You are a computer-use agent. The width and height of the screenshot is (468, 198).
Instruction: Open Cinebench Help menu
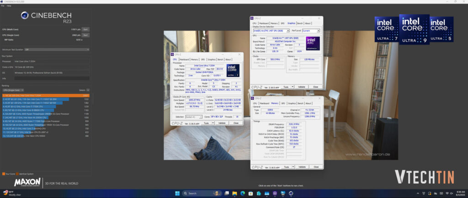(x=9, y=5)
